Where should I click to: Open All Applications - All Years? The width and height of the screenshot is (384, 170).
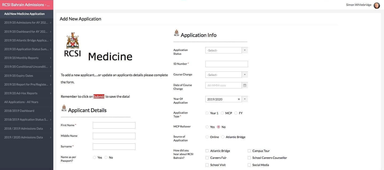[x=27, y=102]
